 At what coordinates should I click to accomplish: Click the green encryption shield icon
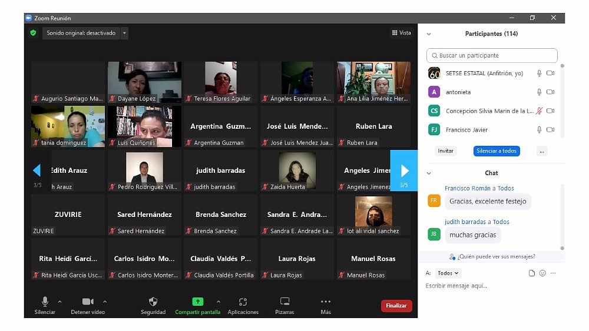tap(34, 33)
